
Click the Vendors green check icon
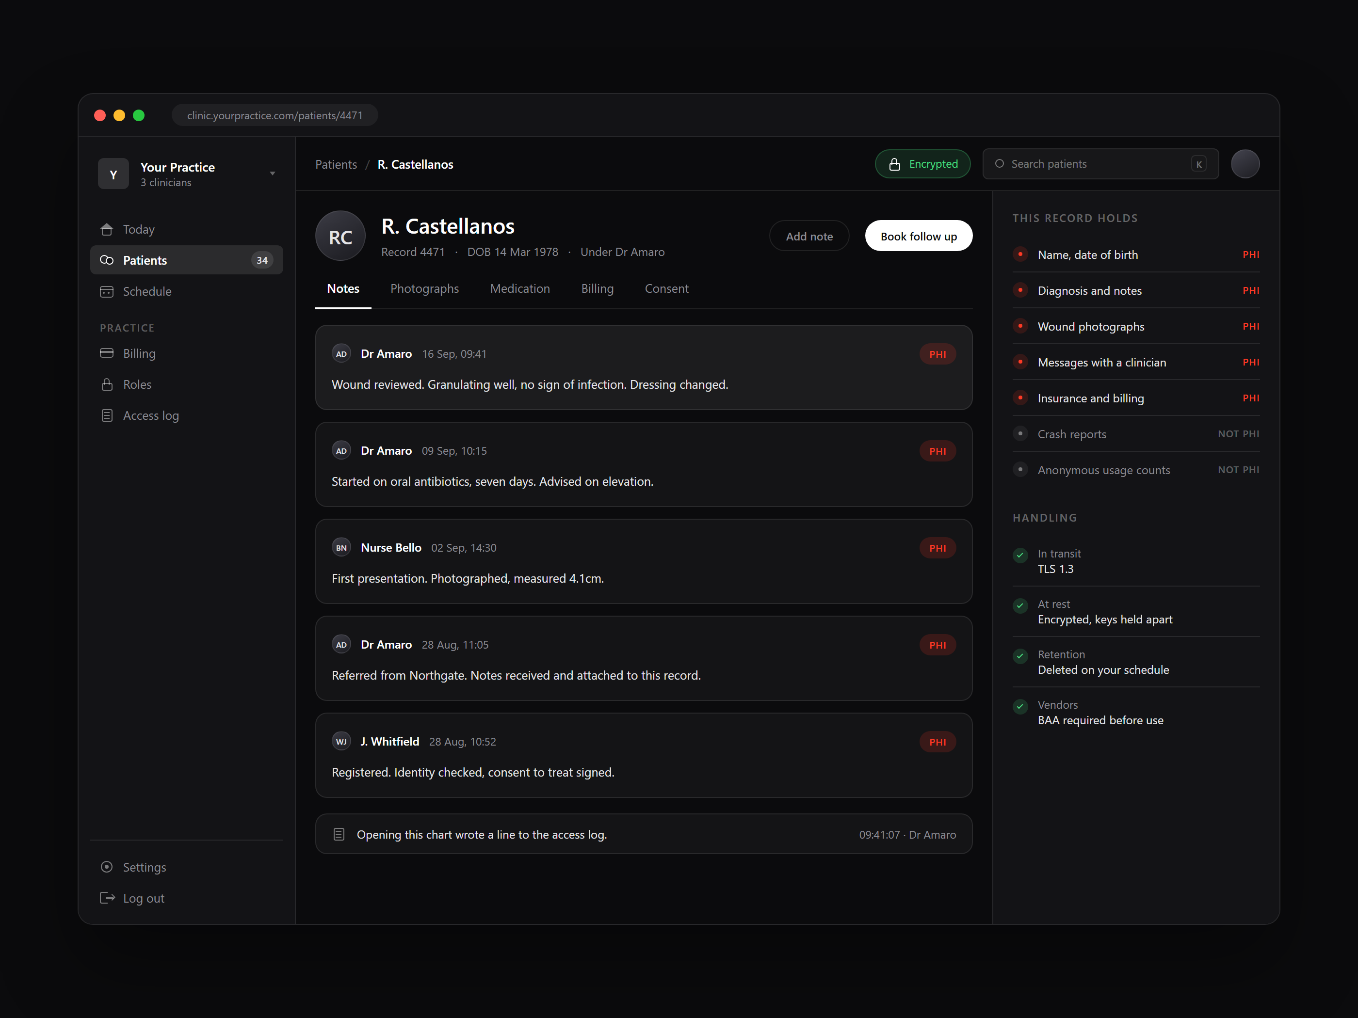tap(1020, 706)
